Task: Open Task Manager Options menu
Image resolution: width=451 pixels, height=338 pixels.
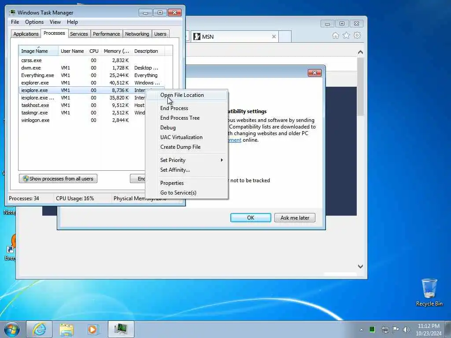Action: (34, 22)
